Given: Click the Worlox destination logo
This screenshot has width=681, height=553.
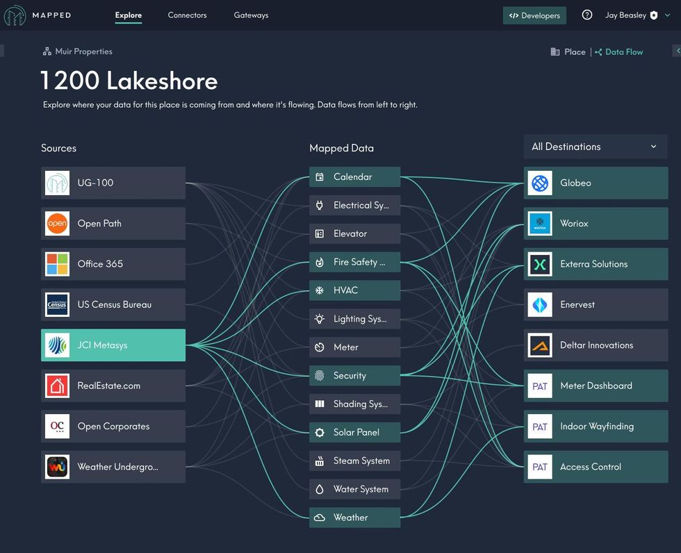Looking at the screenshot, I should [x=540, y=224].
